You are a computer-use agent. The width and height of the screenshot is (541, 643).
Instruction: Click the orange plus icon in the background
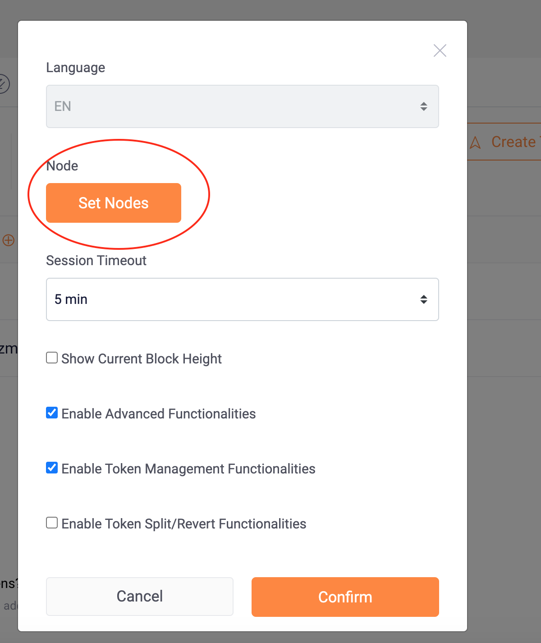coord(8,240)
